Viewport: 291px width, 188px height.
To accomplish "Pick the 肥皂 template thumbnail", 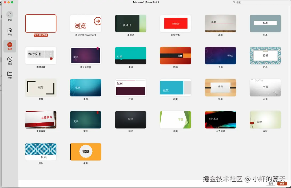I will [265, 56].
